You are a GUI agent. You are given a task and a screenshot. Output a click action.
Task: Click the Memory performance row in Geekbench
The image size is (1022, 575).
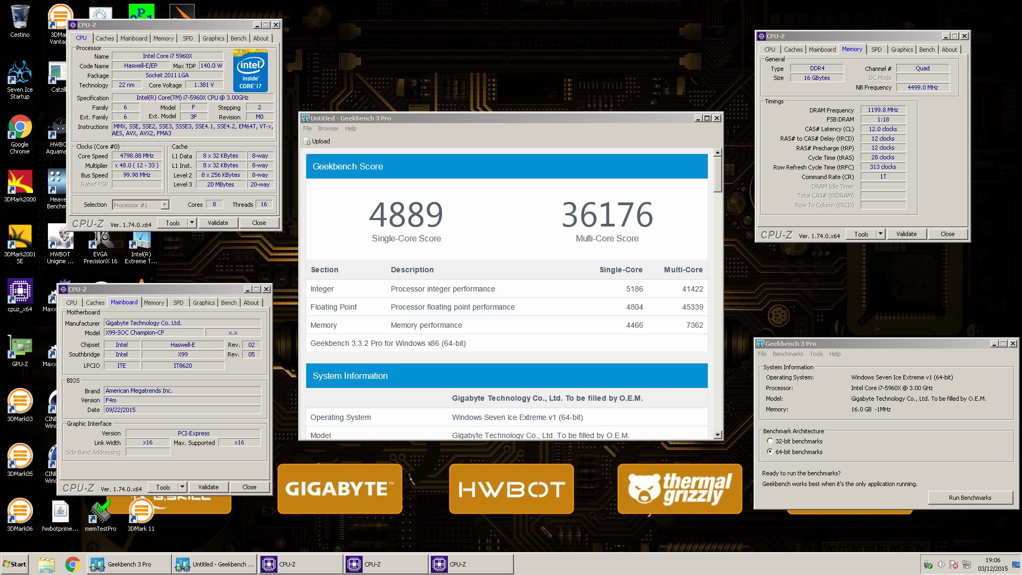506,325
